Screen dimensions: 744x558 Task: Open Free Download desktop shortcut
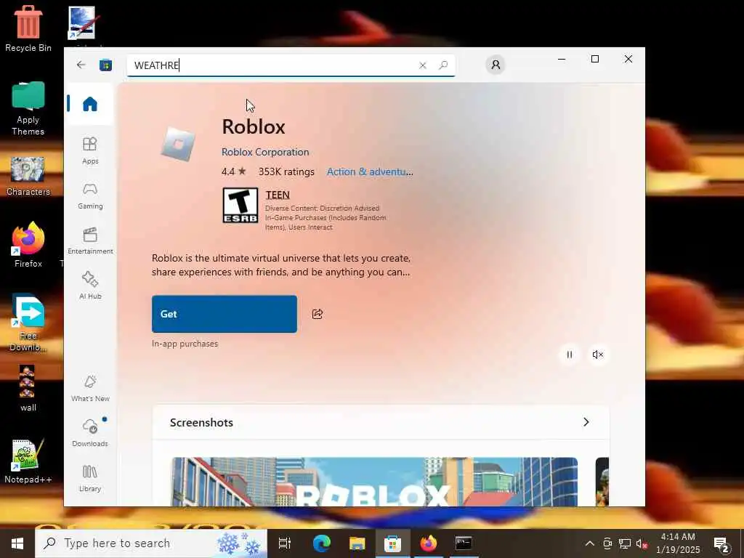click(28, 323)
